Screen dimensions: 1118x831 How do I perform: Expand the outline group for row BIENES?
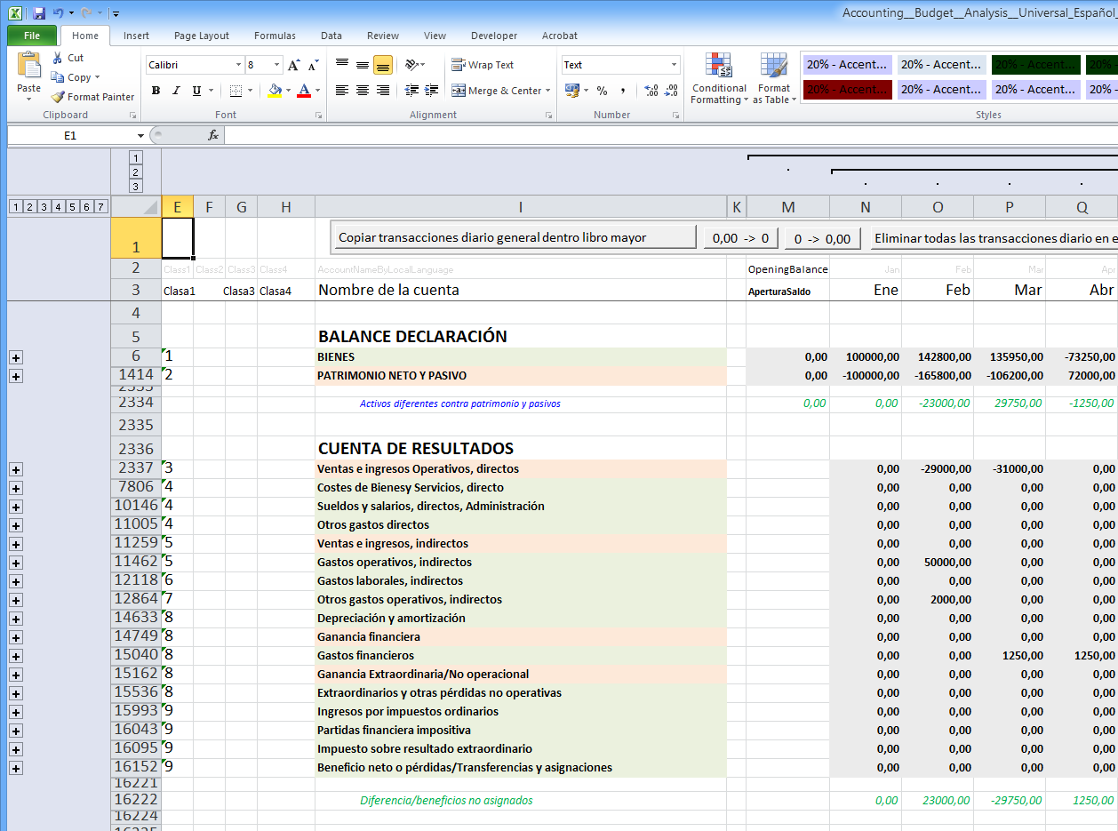point(16,357)
